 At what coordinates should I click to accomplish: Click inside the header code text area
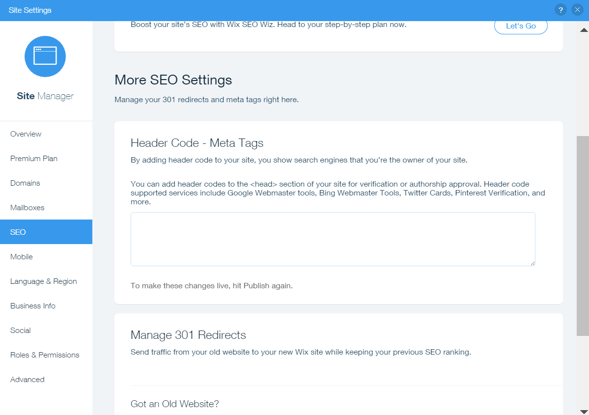(333, 239)
